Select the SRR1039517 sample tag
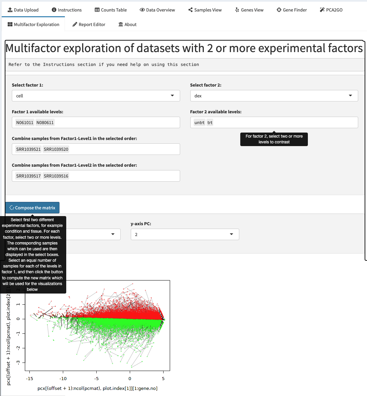The width and height of the screenshot is (367, 396). [x=28, y=176]
